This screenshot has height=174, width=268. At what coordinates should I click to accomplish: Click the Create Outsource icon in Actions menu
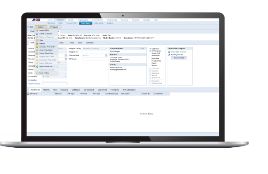coord(37,34)
